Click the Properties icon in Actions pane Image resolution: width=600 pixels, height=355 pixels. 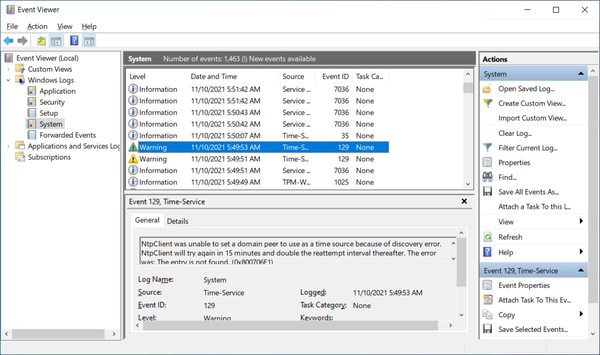point(487,162)
